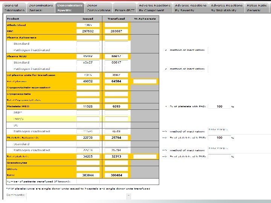The width and height of the screenshot is (271, 203).
Task: Click Total Issued field 383044
Action: pyautogui.click(x=88, y=175)
